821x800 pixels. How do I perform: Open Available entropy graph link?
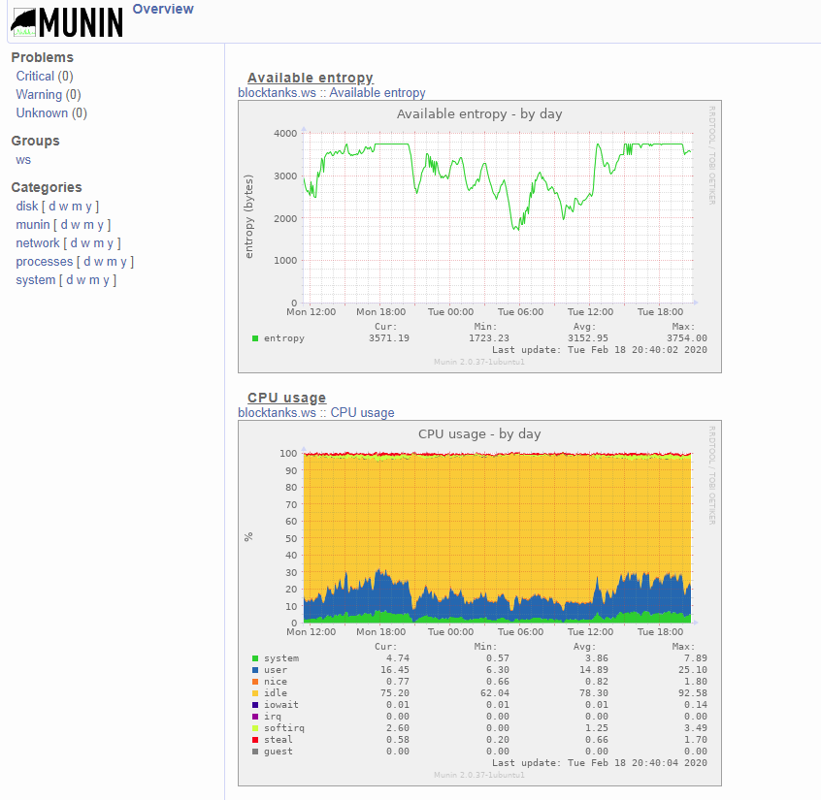click(x=377, y=93)
